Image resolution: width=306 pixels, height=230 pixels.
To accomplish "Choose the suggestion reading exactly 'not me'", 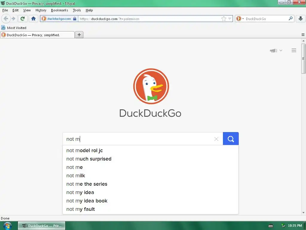I will (x=151, y=167).
